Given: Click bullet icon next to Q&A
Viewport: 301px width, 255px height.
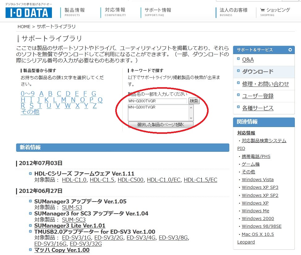Looking at the screenshot, I should click(x=238, y=59).
